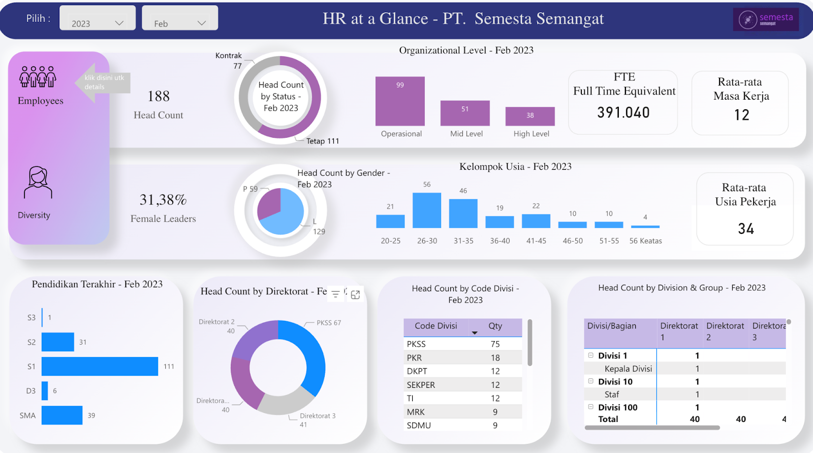This screenshot has width=813, height=453.
Task: Click the 'klik disini utk details' arrow
Action: click(x=103, y=82)
